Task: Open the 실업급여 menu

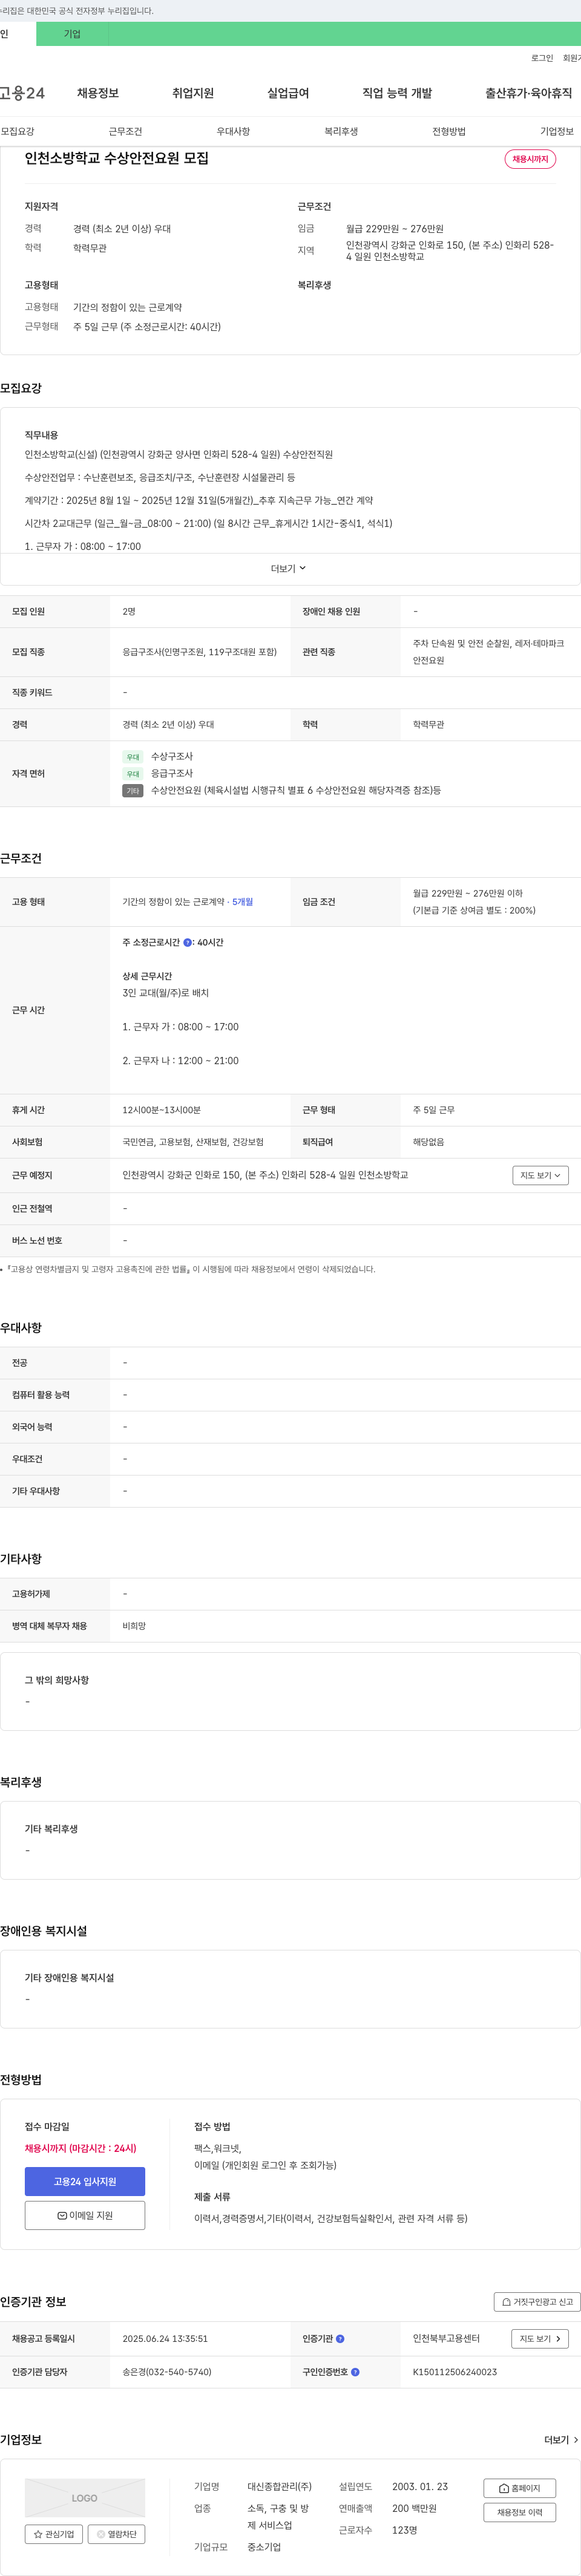Action: point(288,93)
